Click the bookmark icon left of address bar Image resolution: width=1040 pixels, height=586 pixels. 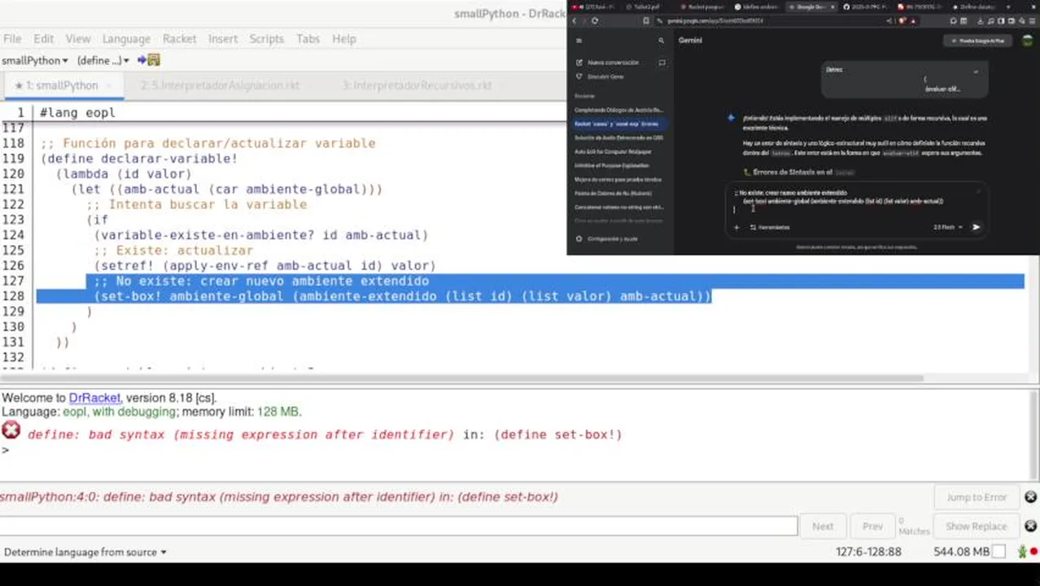[x=646, y=20]
